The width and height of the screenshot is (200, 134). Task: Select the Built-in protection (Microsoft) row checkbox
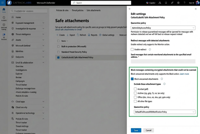pyautogui.click(x=58, y=47)
